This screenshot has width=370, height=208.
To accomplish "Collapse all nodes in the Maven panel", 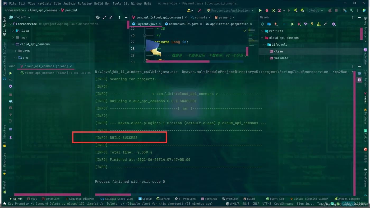I will (x=325, y=24).
